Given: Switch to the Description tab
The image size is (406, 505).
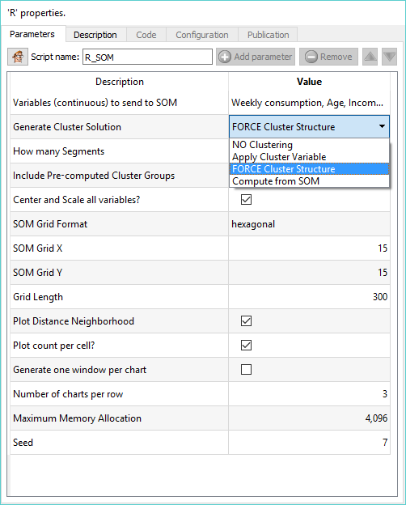Looking at the screenshot, I should (x=95, y=35).
